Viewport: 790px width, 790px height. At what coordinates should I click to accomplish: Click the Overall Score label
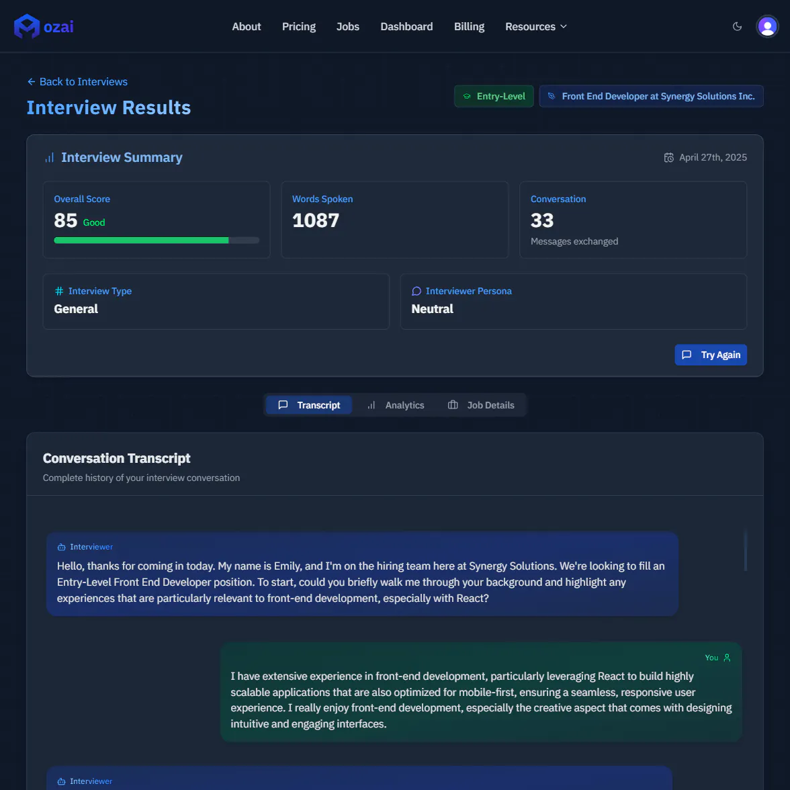pos(82,199)
